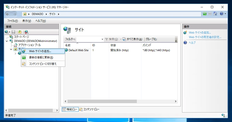Open the breadcrumb arrow after サイト

point(59,14)
